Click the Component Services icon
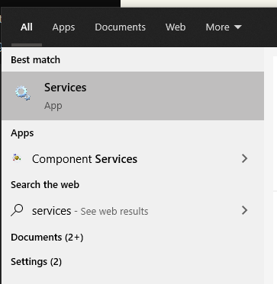The width and height of the screenshot is (277, 284). click(17, 158)
